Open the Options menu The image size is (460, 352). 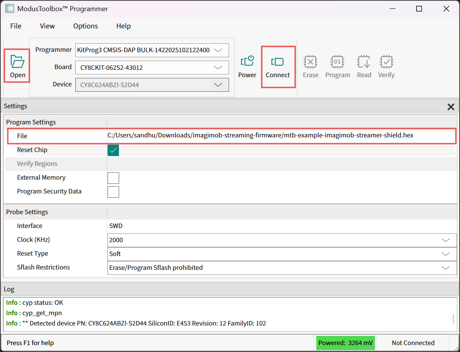pyautogui.click(x=85, y=26)
